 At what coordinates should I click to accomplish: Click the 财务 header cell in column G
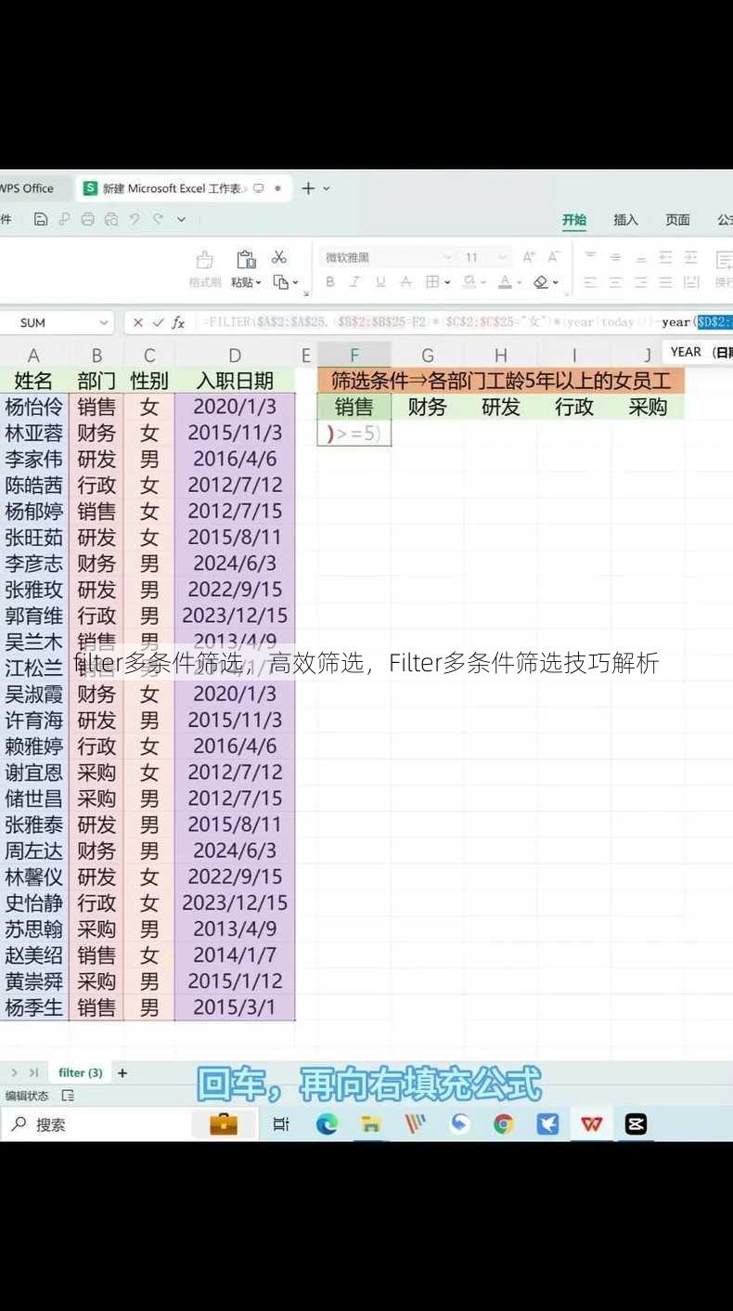pyautogui.click(x=427, y=407)
